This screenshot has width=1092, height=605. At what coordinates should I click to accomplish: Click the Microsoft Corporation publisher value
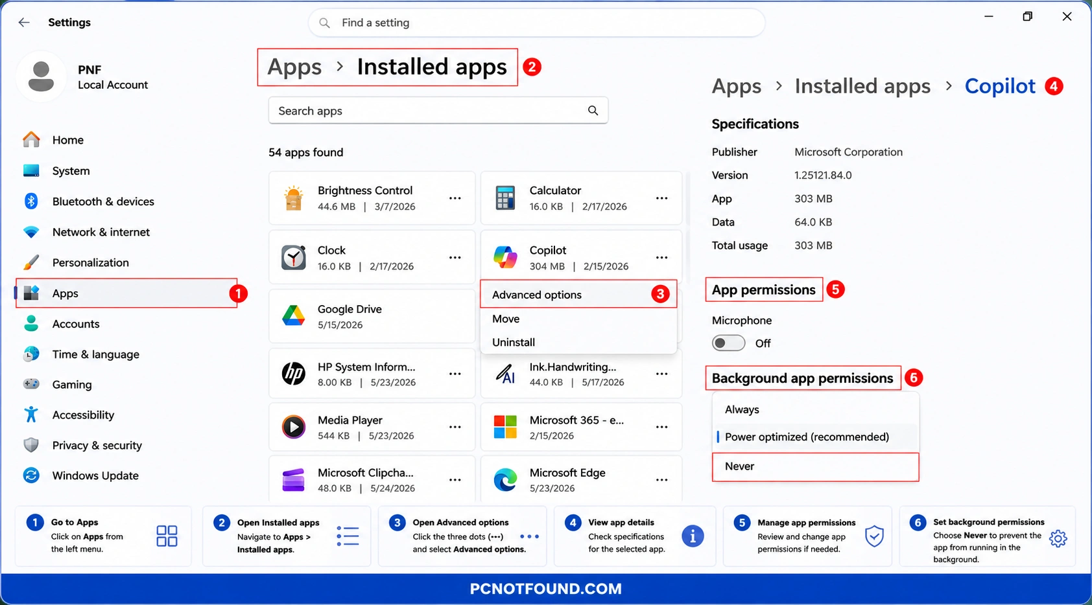[x=848, y=152]
